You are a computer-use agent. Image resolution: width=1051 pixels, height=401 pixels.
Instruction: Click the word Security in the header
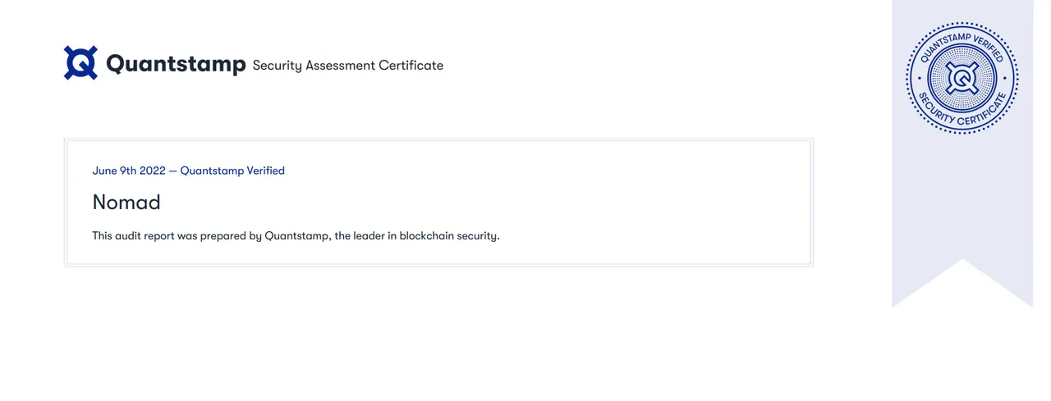277,66
